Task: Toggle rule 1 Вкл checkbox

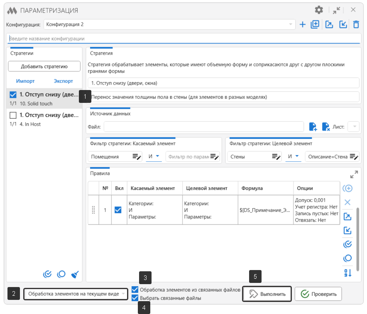Action: [118, 210]
